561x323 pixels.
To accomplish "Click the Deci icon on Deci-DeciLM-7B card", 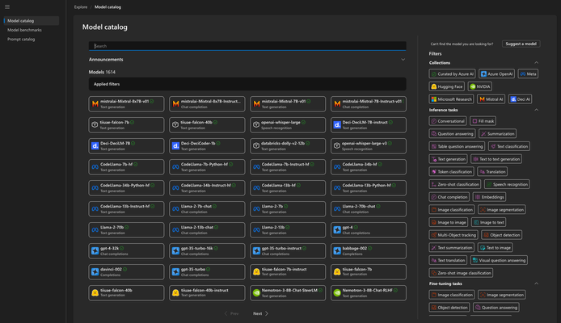I will 95,146.
